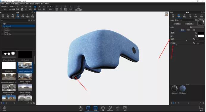This screenshot has width=206, height=112.
Task: Click the Import icon in bottom toolbar
Action: coord(81,108)
